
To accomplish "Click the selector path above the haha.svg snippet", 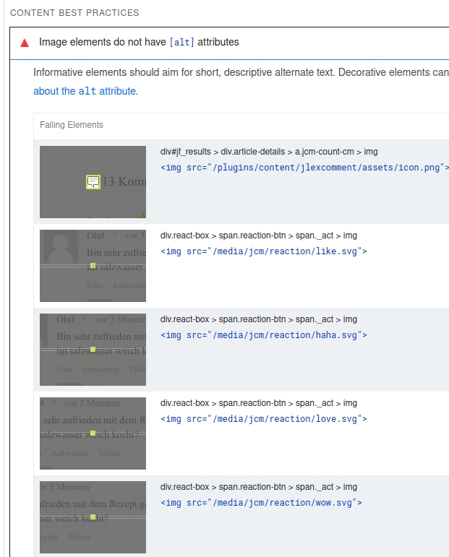I will (258, 319).
